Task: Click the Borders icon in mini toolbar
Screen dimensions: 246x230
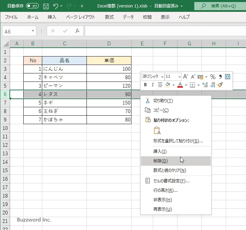Action: (192, 85)
